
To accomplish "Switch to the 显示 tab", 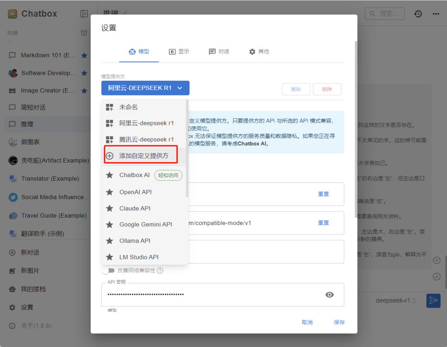I will (x=179, y=52).
